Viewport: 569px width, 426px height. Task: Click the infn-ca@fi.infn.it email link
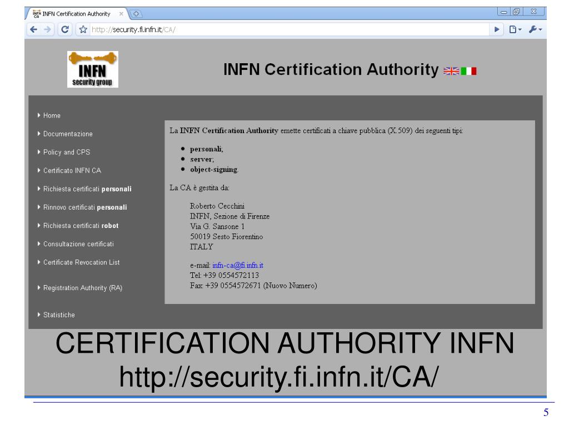(x=238, y=265)
